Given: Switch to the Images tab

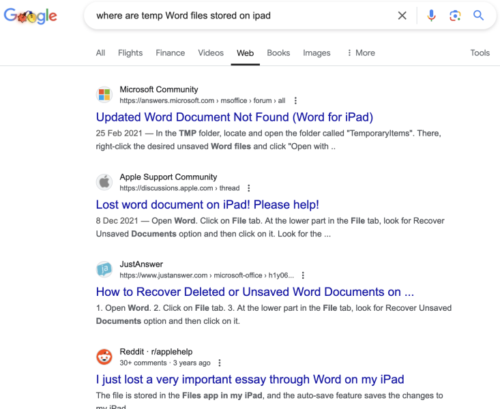Looking at the screenshot, I should click(x=317, y=53).
